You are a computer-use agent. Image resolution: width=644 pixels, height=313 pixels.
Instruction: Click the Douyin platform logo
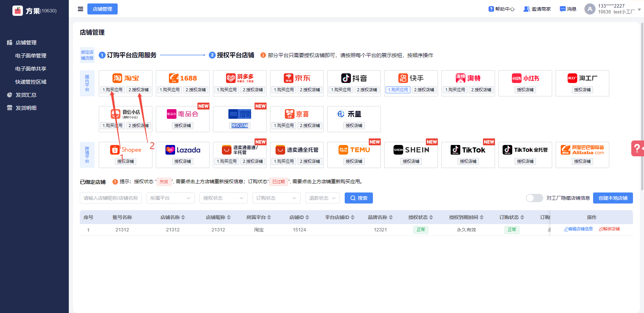354,78
